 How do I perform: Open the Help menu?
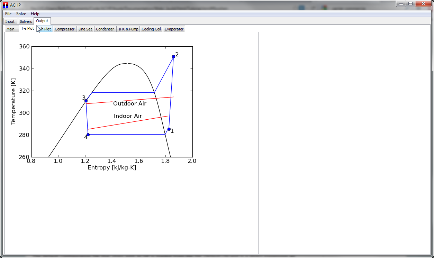pyautogui.click(x=35, y=14)
